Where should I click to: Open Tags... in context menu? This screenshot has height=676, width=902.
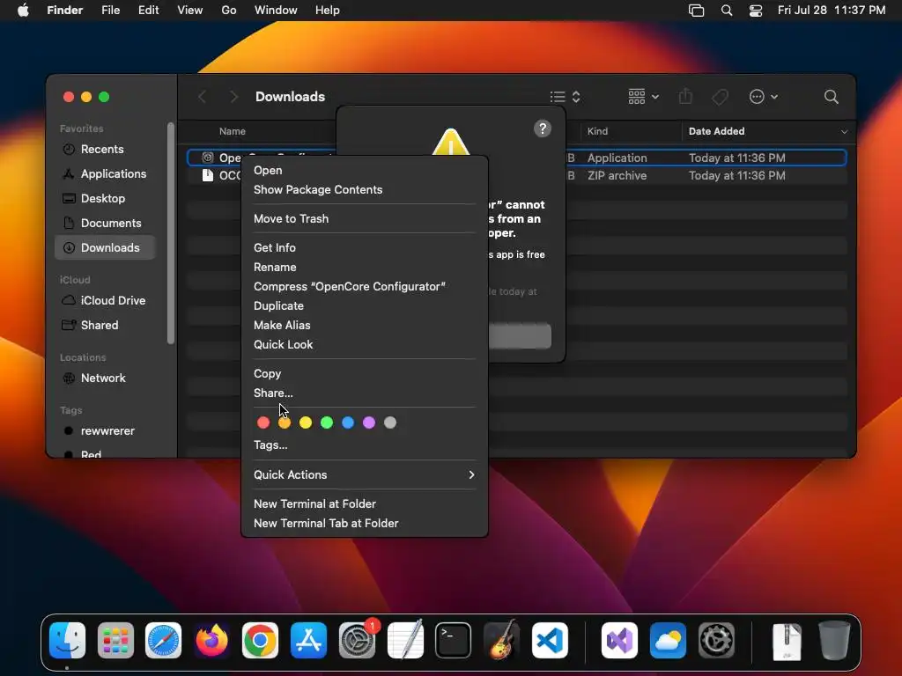[365, 445]
